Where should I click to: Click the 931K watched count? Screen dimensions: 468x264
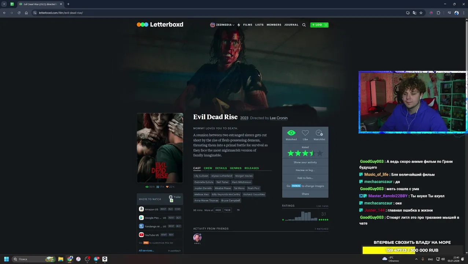[150, 187]
